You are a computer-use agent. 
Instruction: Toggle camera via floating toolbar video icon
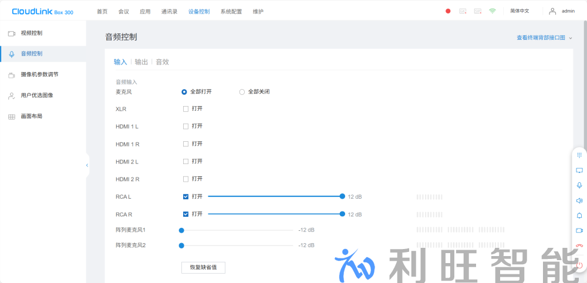(x=579, y=231)
